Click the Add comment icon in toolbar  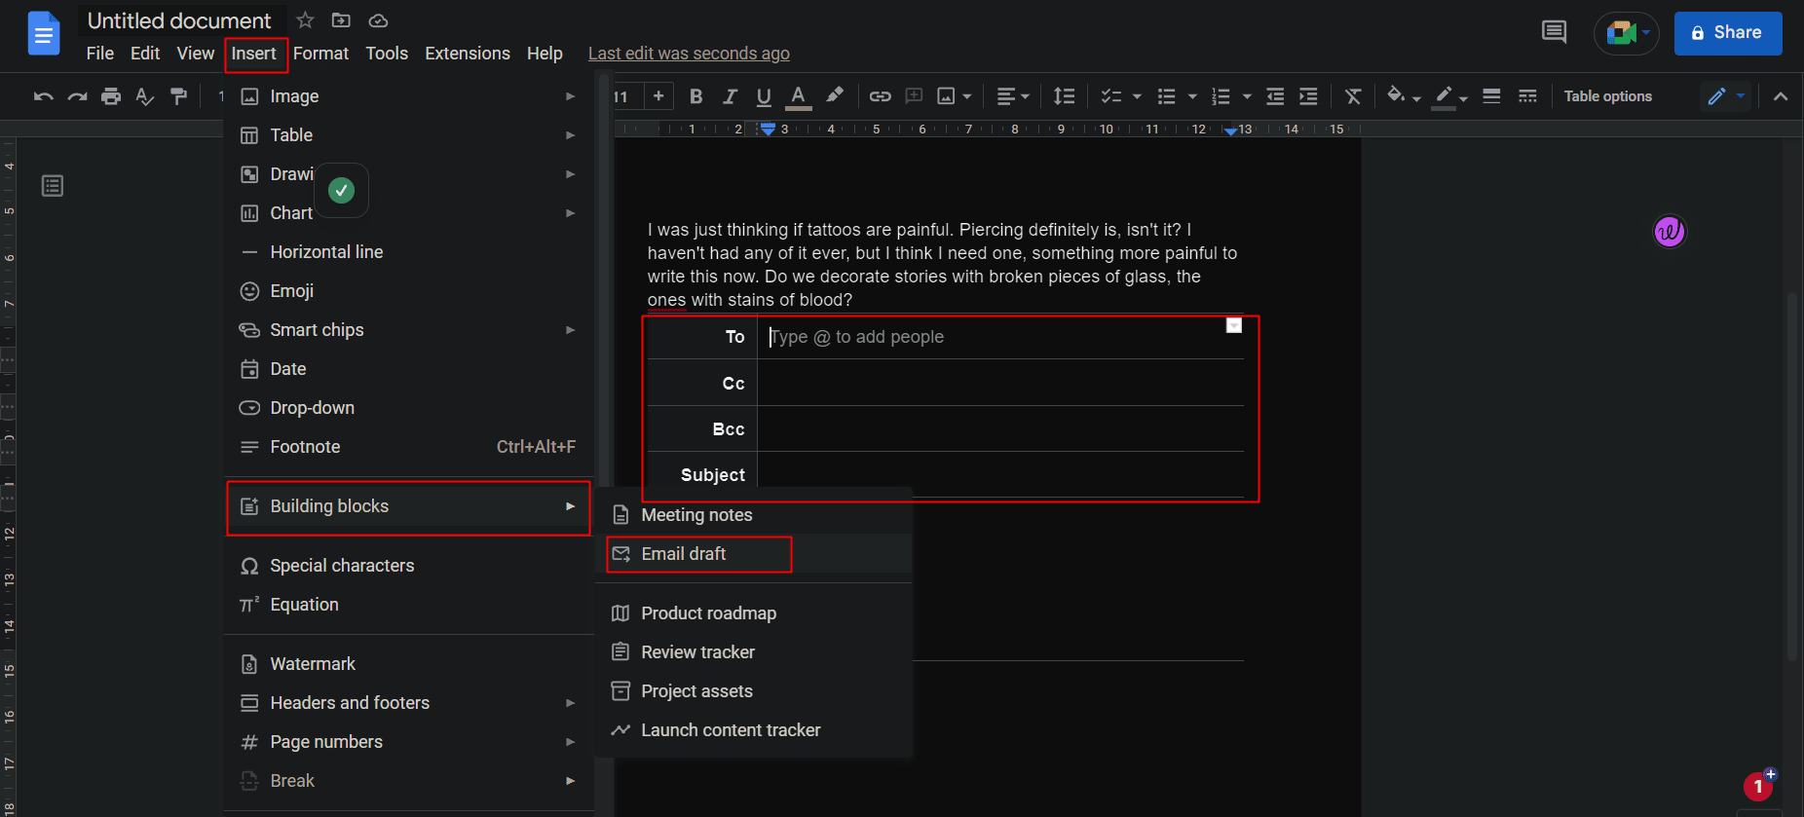point(914,96)
